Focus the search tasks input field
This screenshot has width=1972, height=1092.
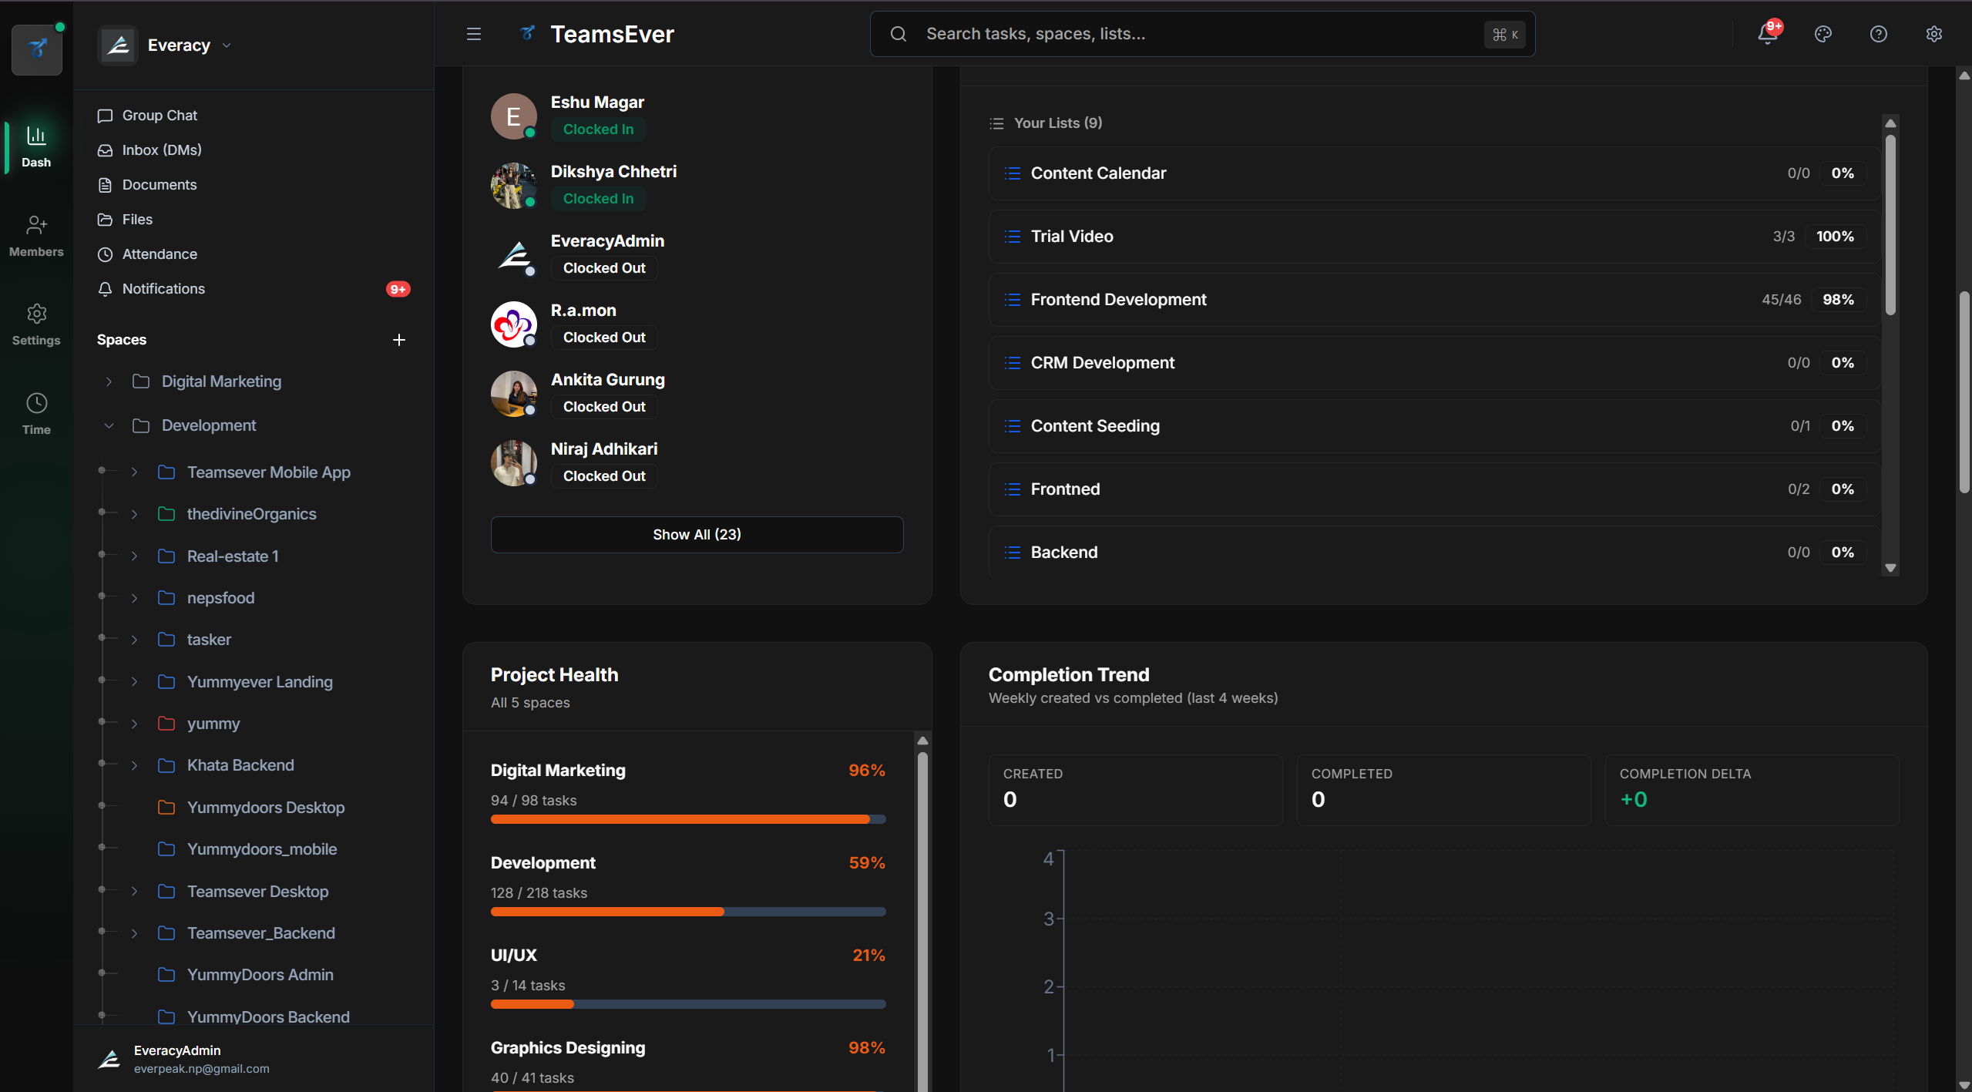1202,34
